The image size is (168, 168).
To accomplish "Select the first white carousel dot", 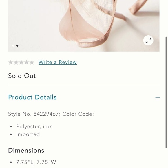I will click(13, 46).
